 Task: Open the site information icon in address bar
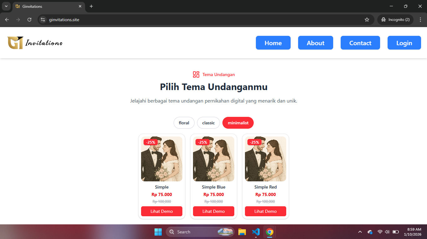pos(43,20)
